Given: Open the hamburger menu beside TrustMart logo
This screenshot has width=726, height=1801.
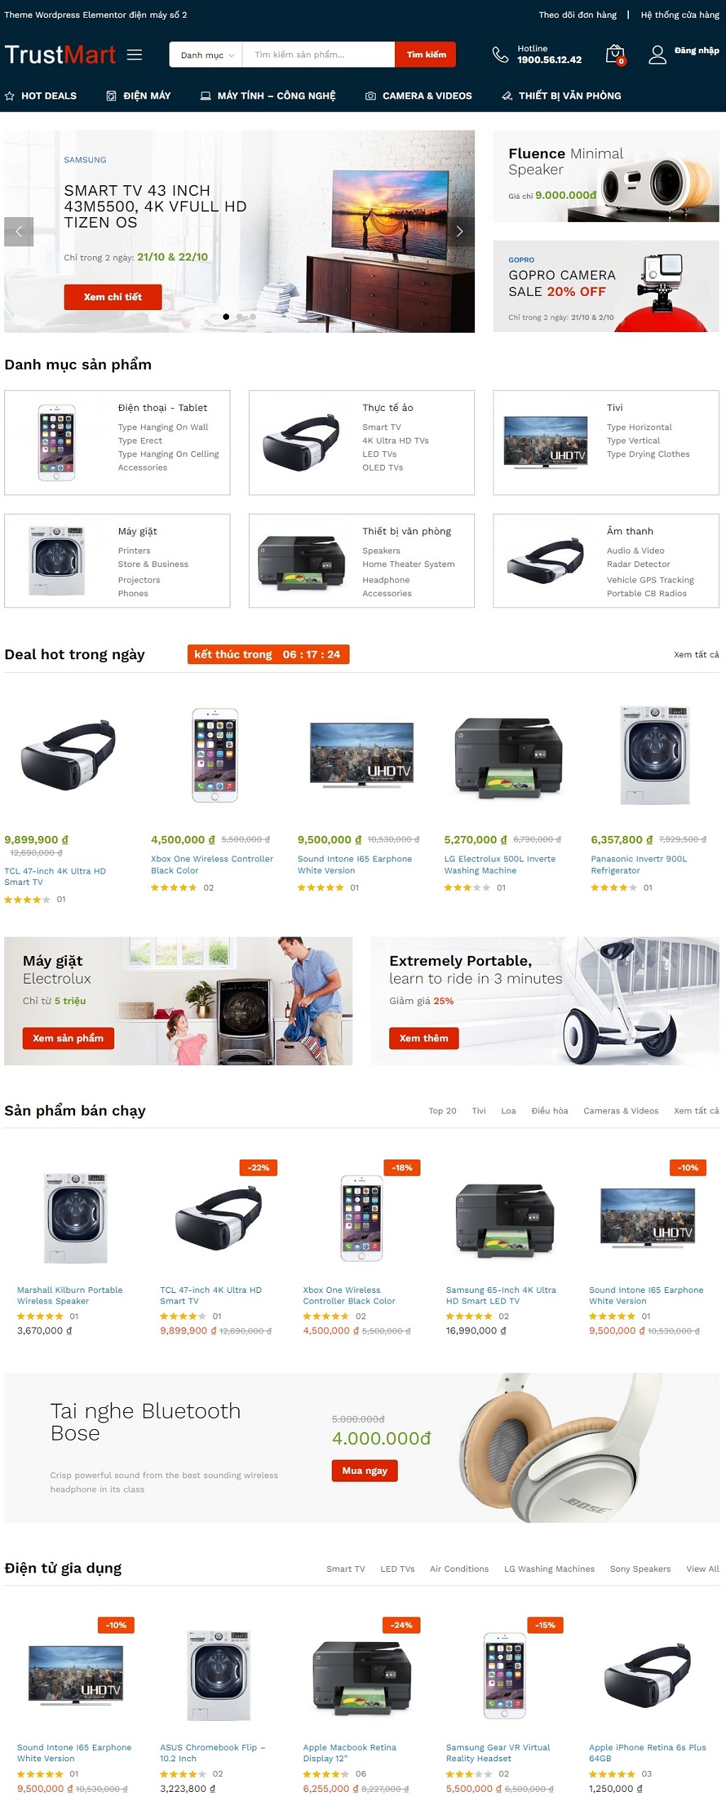Looking at the screenshot, I should 135,55.
